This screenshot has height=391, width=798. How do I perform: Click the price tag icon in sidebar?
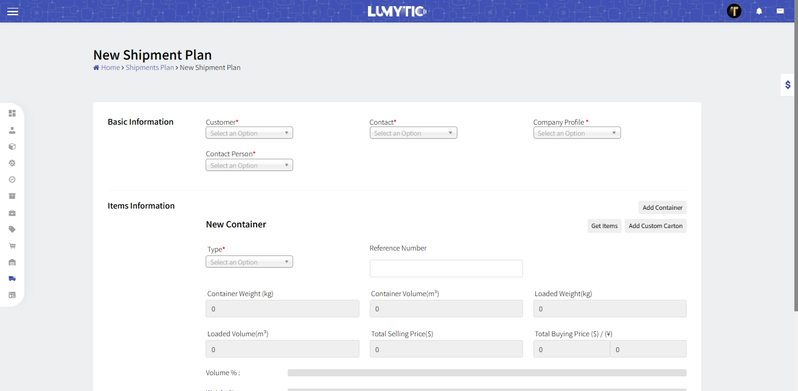pos(12,229)
